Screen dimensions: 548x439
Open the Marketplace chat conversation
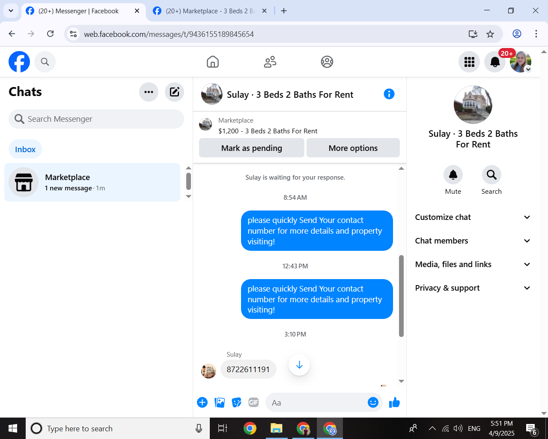92,182
